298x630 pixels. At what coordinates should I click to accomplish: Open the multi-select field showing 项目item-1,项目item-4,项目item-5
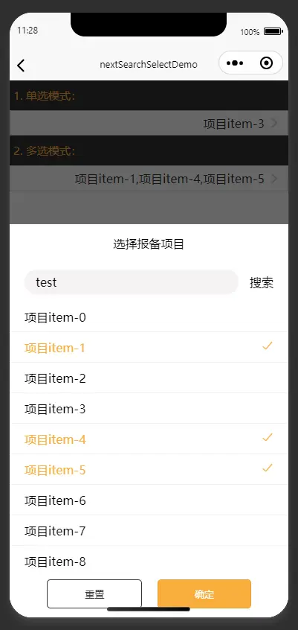click(x=149, y=179)
